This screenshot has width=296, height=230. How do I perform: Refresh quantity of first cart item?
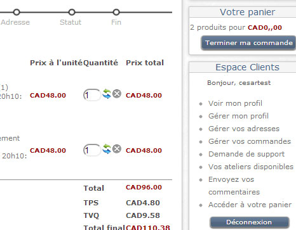(x=107, y=94)
